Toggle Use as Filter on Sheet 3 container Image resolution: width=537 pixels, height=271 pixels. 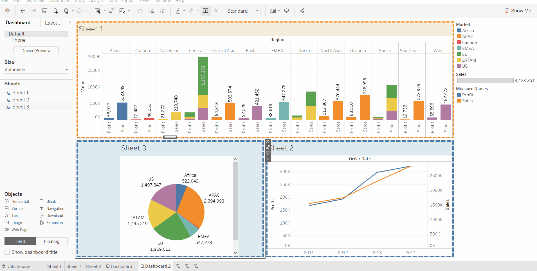(268, 154)
